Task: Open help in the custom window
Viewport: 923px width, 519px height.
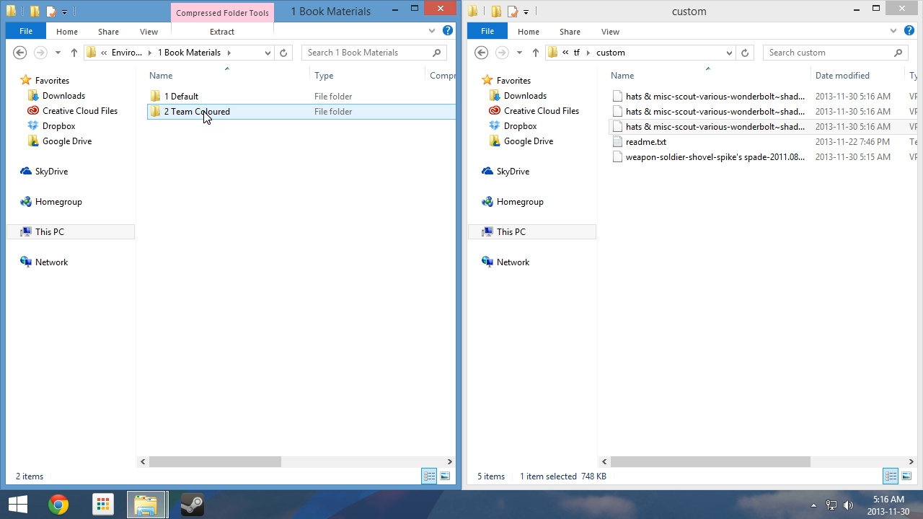Action: coord(909,31)
